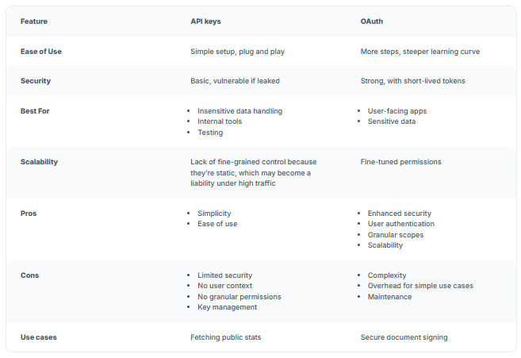Select the 'Key management' bullet item
The image size is (521, 358).
pos(227,307)
